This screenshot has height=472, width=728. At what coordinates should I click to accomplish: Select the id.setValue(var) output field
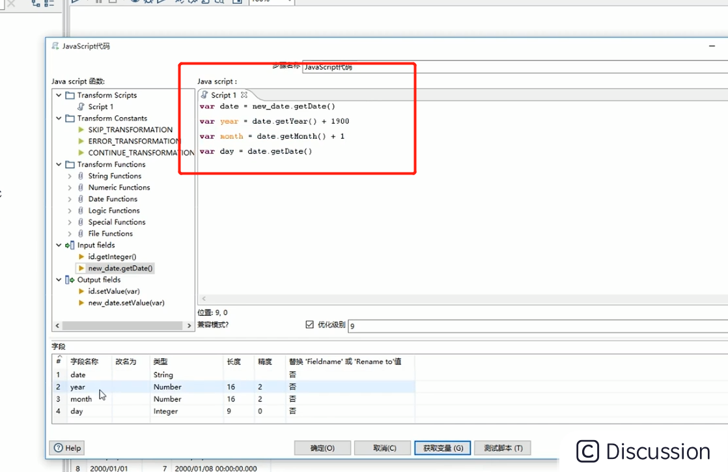tap(115, 291)
